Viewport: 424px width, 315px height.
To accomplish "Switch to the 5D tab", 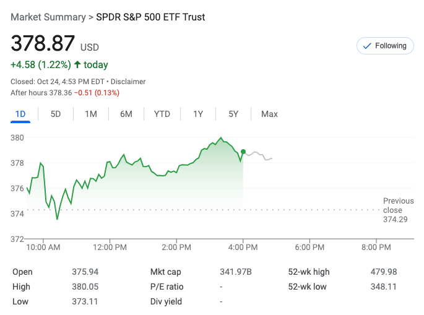I will [56, 114].
